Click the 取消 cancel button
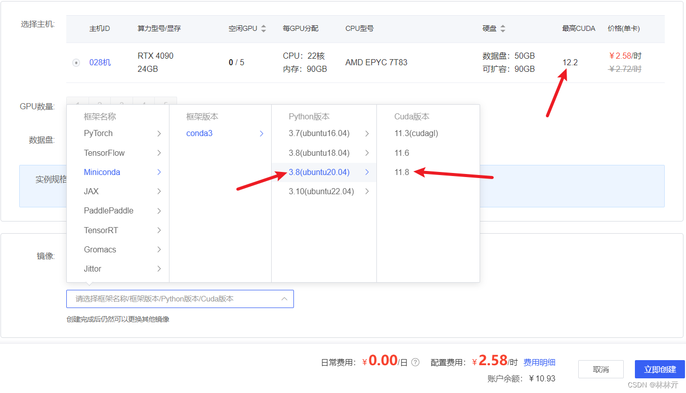 601,369
